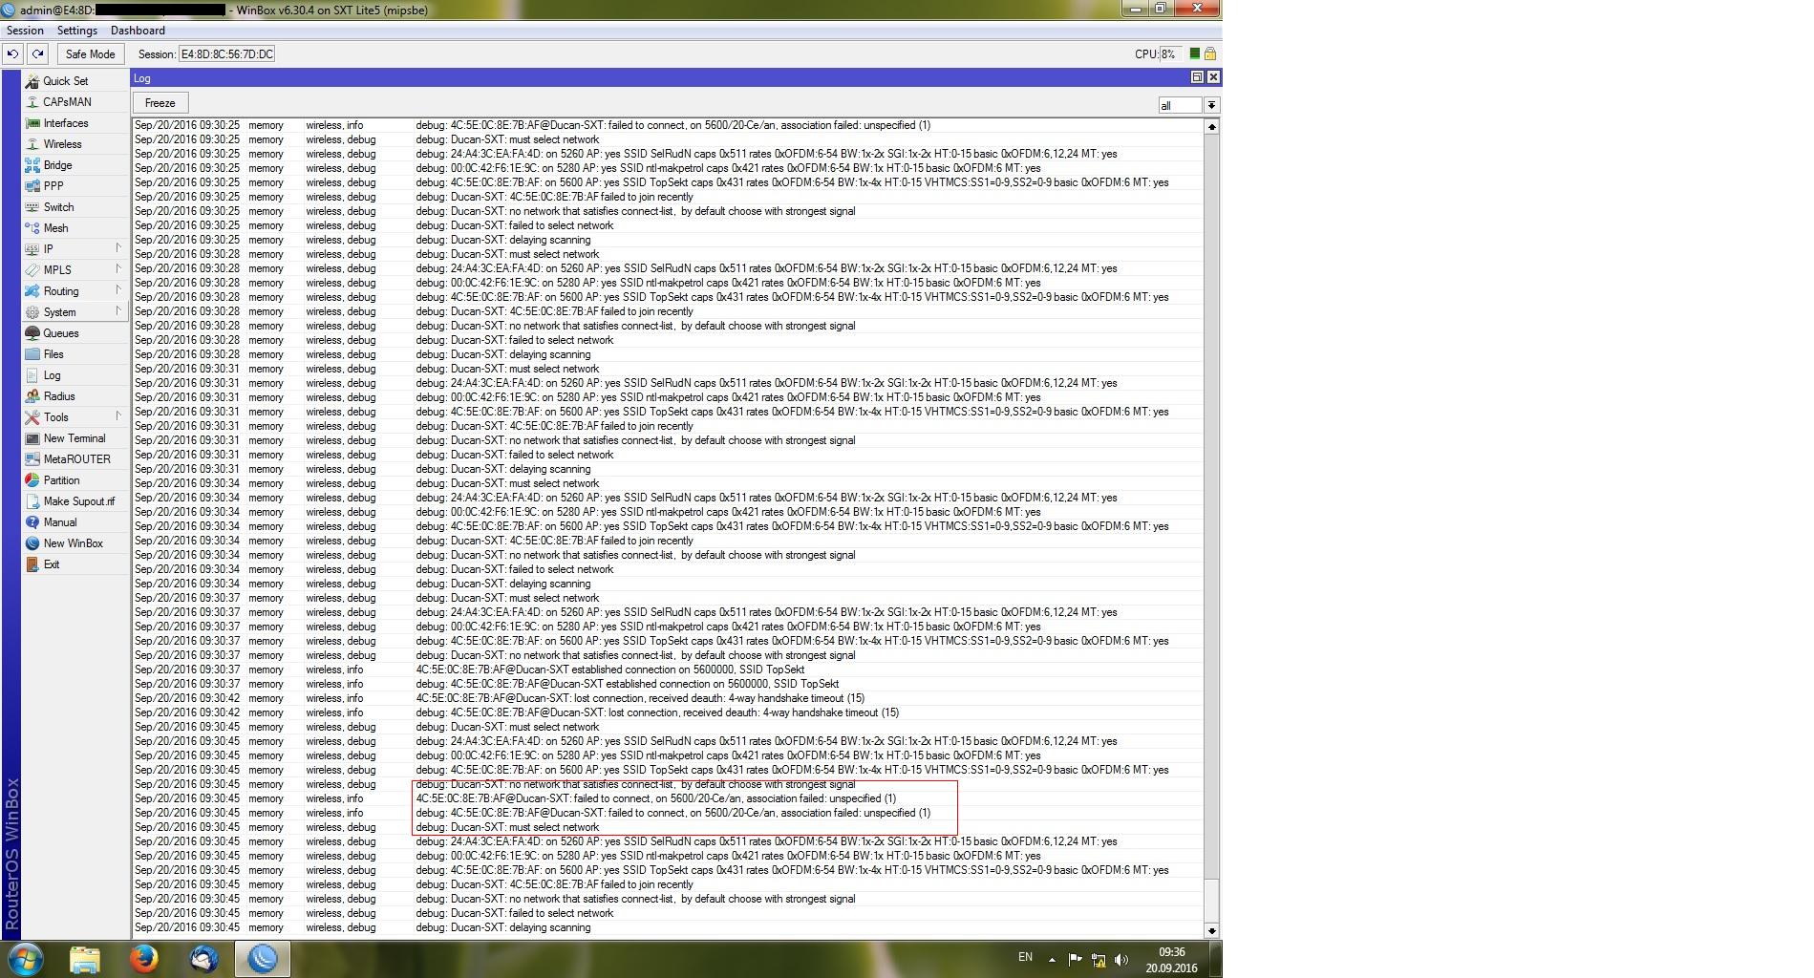Screen dimensions: 1814x978
Task: Open the Session menu
Action: (x=25, y=31)
